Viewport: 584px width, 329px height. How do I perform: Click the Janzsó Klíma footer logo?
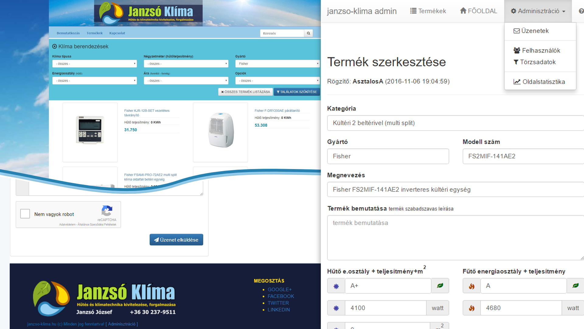coord(104,298)
